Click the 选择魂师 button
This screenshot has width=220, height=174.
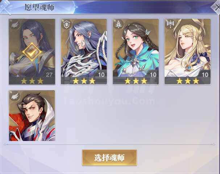109,158
